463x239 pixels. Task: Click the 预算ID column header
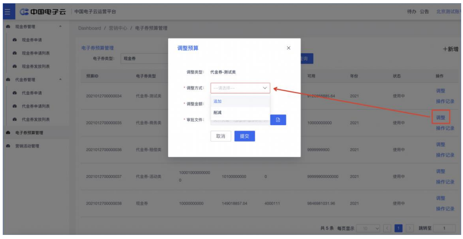pos(92,76)
